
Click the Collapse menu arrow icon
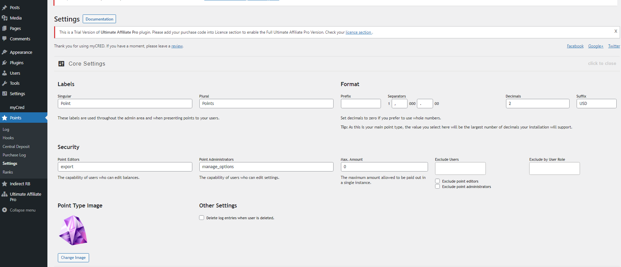(x=5, y=210)
